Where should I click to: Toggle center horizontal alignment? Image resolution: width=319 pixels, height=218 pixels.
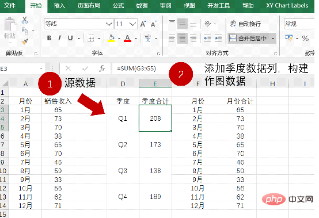[x=183, y=38]
